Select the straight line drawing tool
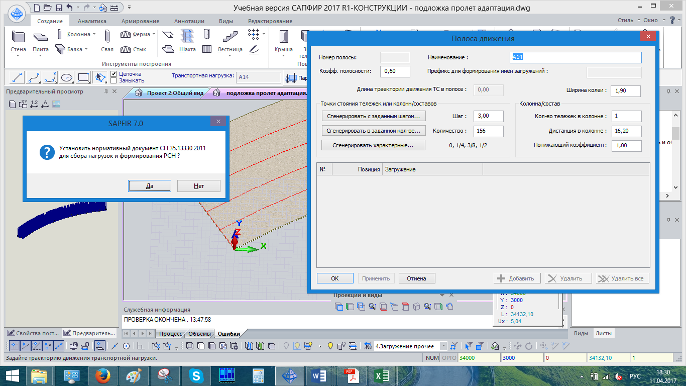686x386 pixels. point(17,77)
